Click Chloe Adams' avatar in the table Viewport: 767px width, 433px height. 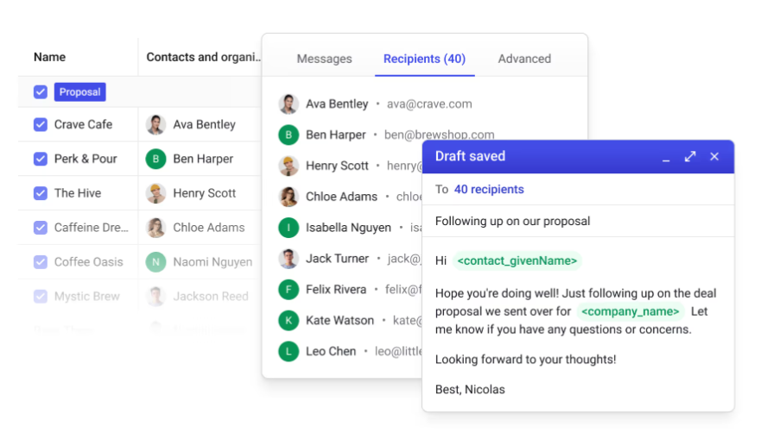click(x=155, y=227)
